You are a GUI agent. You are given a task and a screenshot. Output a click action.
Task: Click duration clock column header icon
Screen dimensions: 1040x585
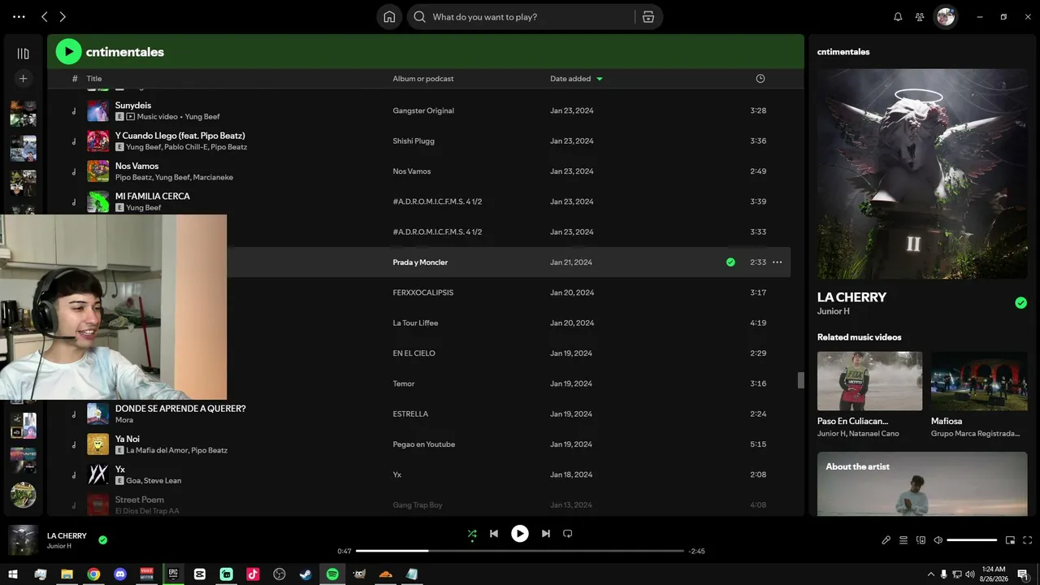(x=760, y=79)
